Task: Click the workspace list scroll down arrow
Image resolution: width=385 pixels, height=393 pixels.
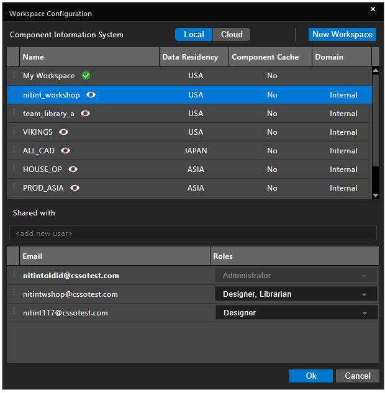Action: point(376,196)
